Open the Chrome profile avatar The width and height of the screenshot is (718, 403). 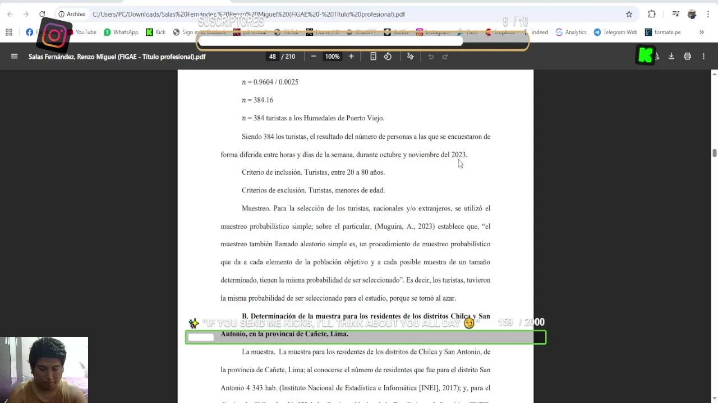pos(692,14)
